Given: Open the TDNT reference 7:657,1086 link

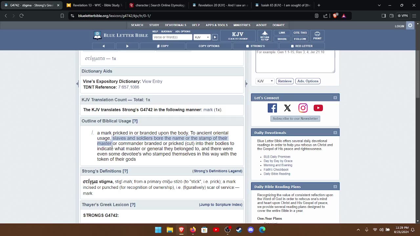Looking at the screenshot, I should 129,87.
